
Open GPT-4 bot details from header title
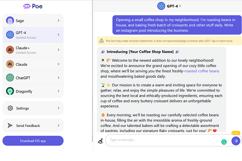(x=174, y=6)
